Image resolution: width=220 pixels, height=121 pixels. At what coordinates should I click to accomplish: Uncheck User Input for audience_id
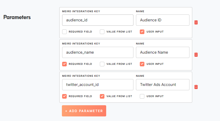coord(142,32)
